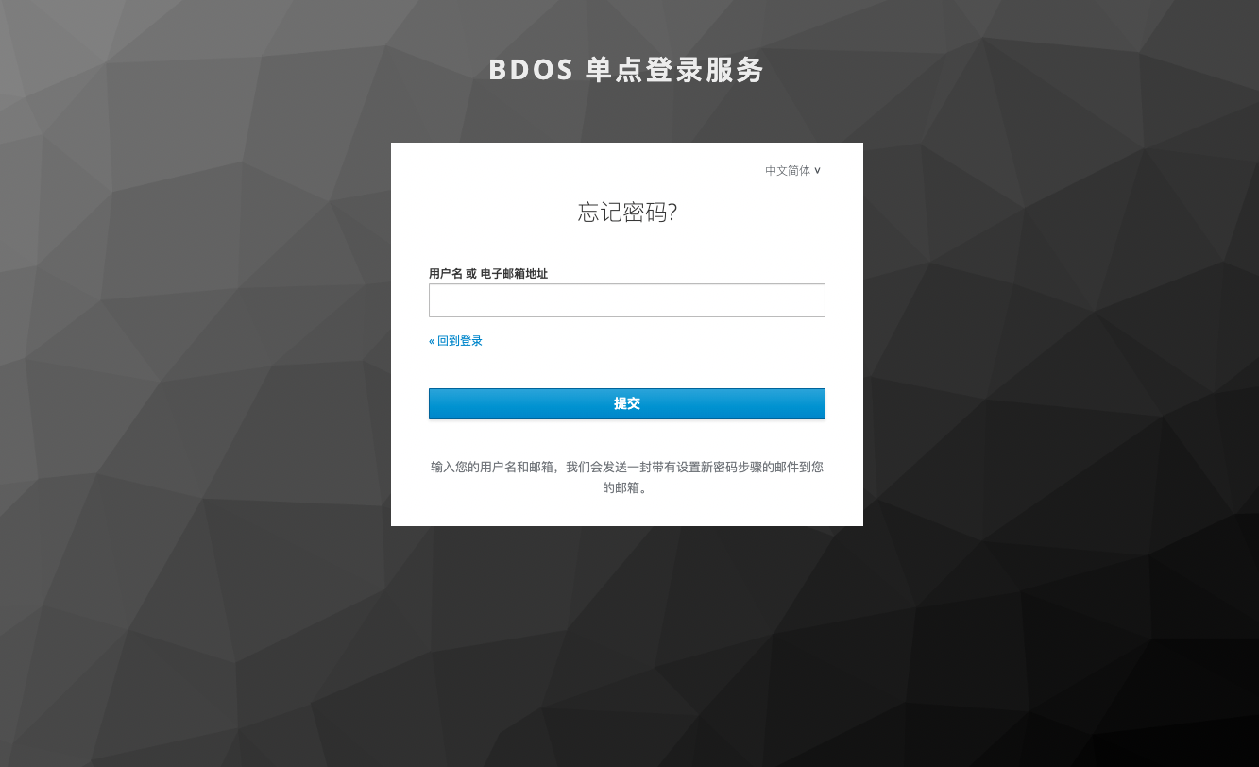Screen dimensions: 1259x767
Task: Click the BDOS 单点登录服务 page title
Action: tap(626, 70)
